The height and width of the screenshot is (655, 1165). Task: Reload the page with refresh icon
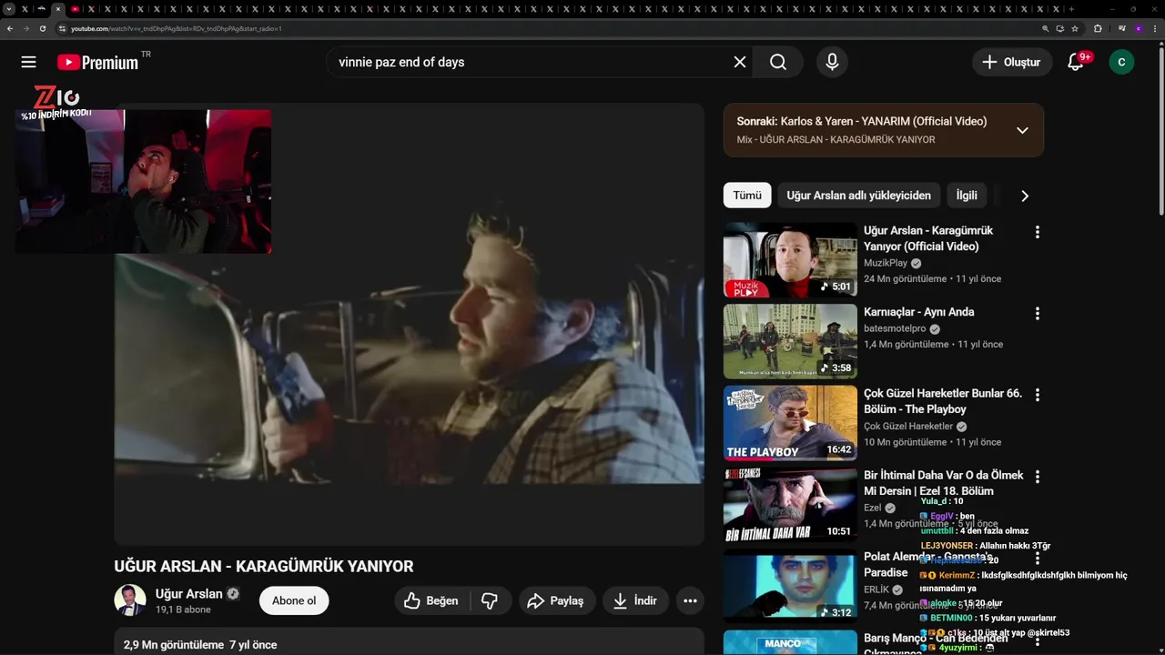point(42,28)
